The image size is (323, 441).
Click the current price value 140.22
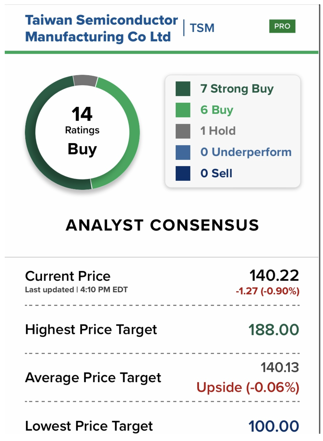click(x=274, y=275)
